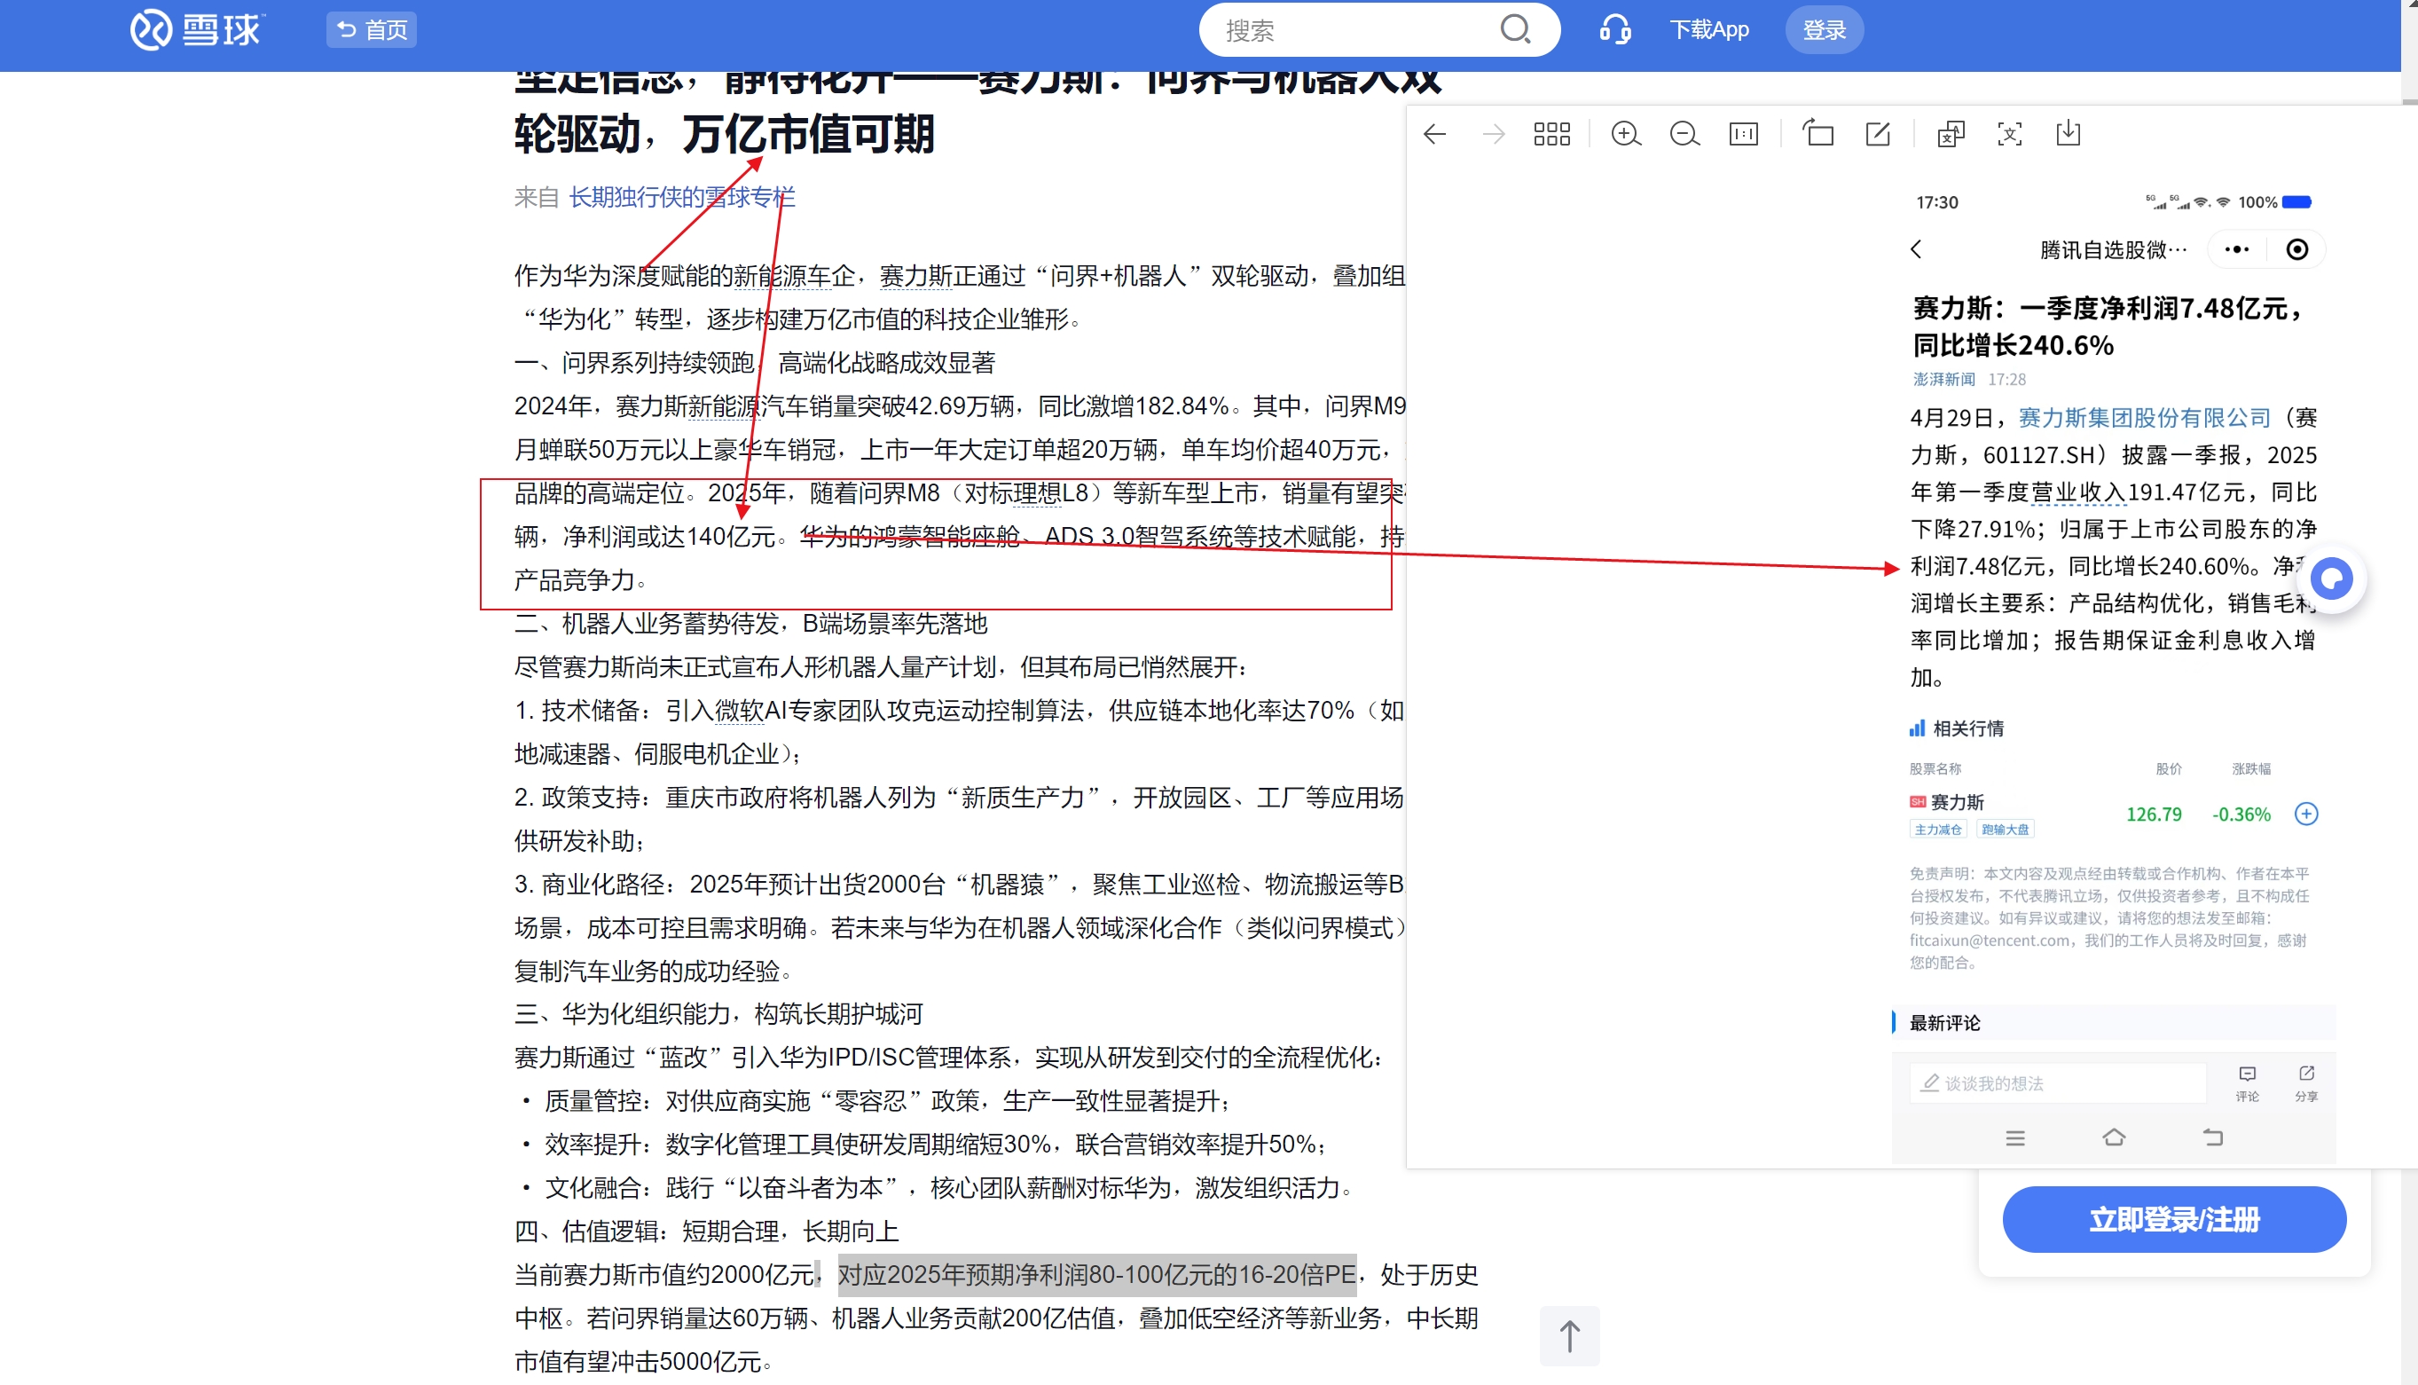Download the image from viewer toolbar
The height and width of the screenshot is (1385, 2418).
click(x=2069, y=134)
